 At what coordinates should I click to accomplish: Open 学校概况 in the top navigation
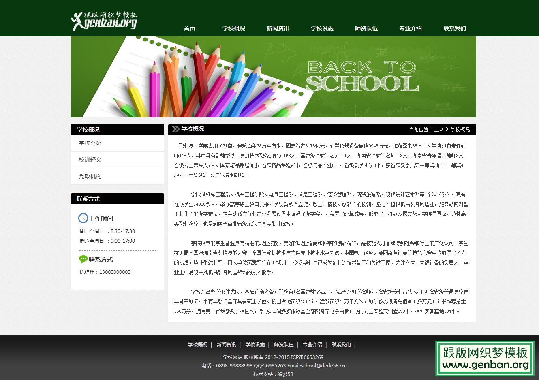[234, 28]
